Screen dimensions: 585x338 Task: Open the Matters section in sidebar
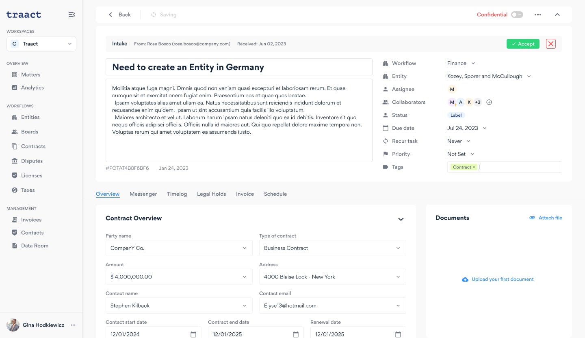coord(30,75)
